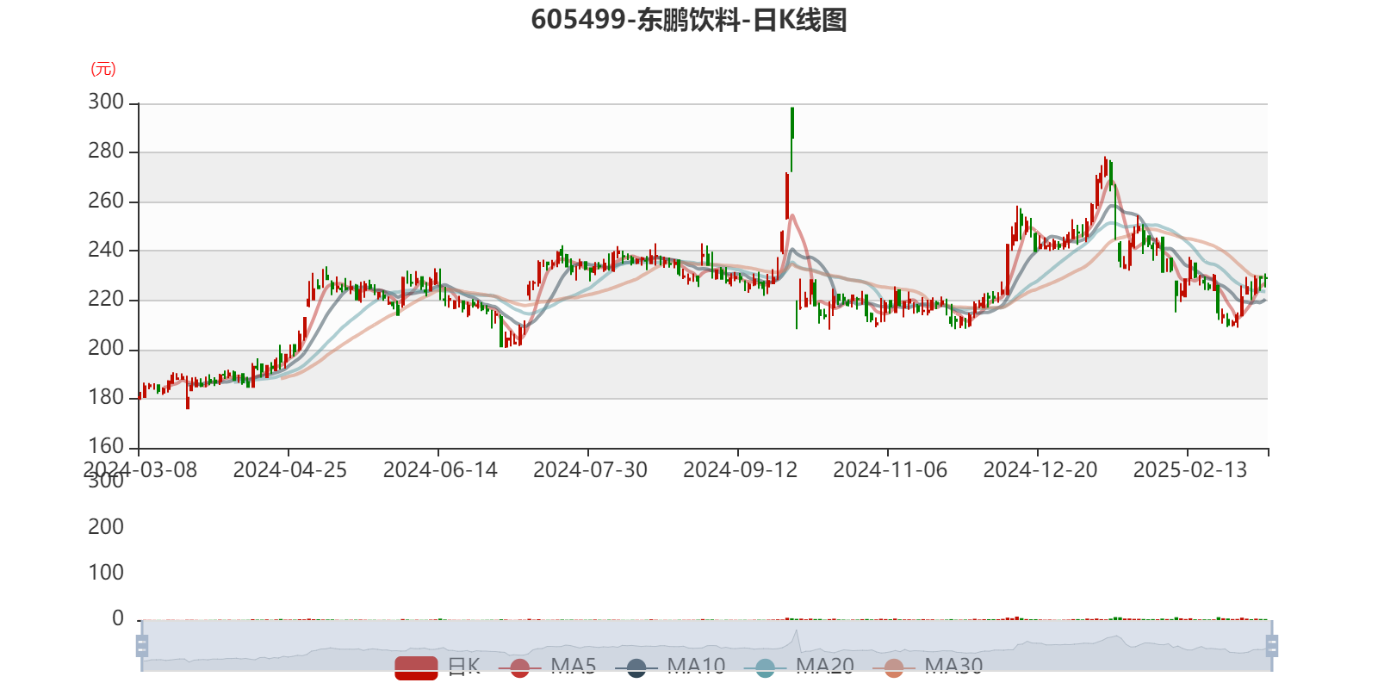This screenshot has width=1378, height=689.
Task: Click the 280 price axis label
Action: click(106, 151)
